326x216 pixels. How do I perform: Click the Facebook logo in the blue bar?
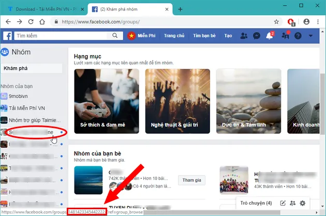click(x=7, y=36)
